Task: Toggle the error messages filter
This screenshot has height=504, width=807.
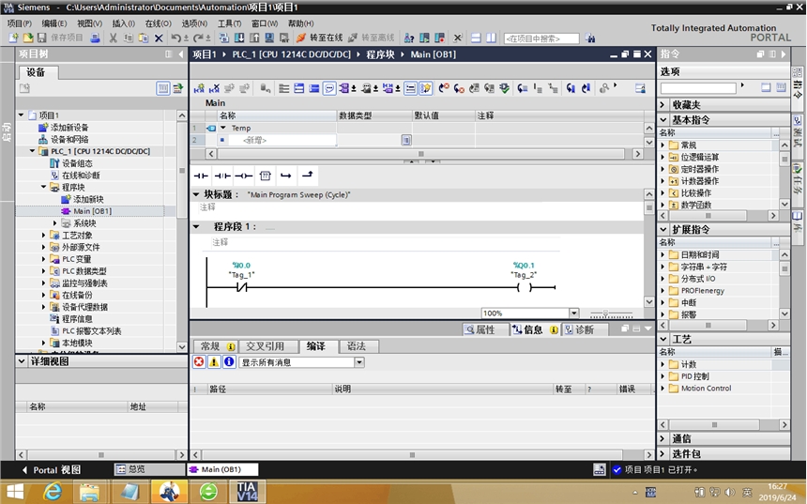Action: coord(199,362)
